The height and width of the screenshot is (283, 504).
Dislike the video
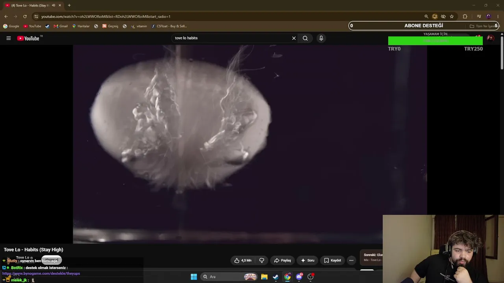(x=262, y=260)
